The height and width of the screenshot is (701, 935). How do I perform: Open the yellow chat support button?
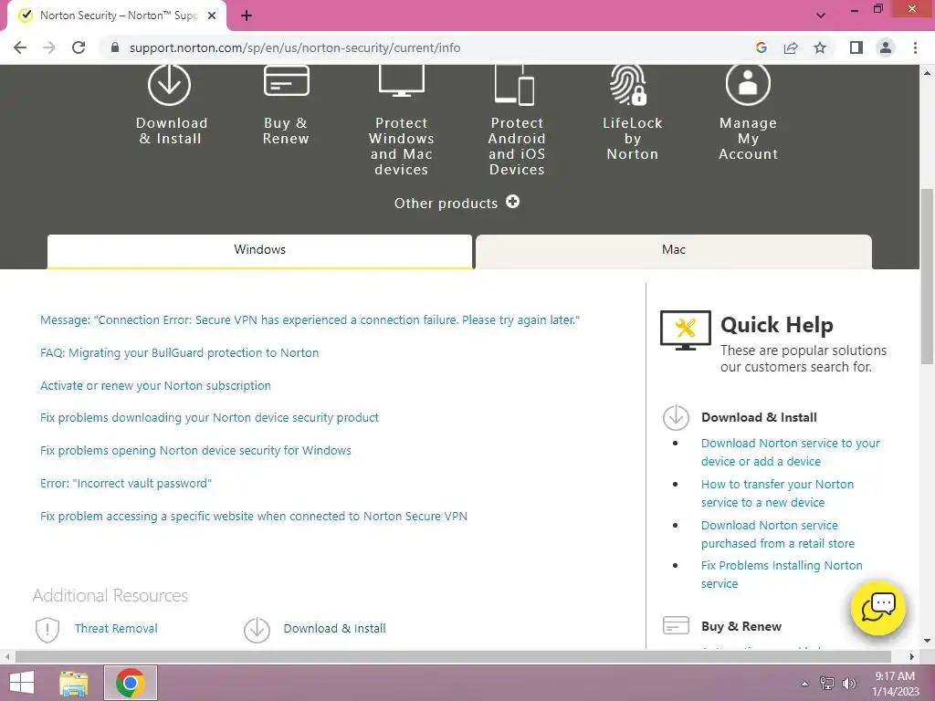(x=877, y=607)
